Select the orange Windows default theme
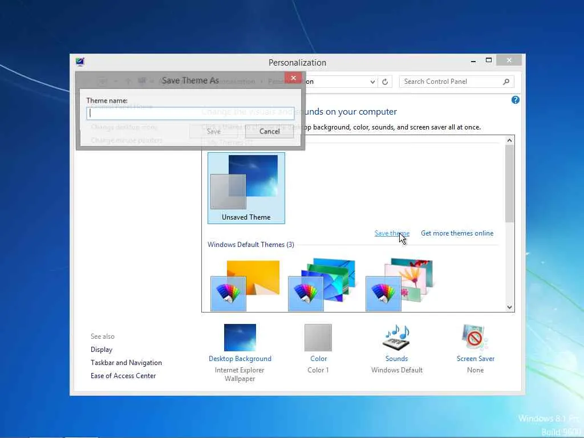The width and height of the screenshot is (584, 438). point(245,285)
